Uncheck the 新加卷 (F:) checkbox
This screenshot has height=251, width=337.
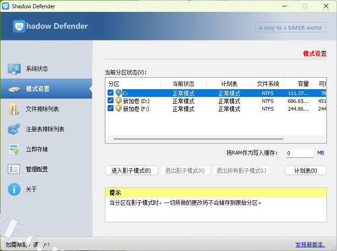point(110,108)
